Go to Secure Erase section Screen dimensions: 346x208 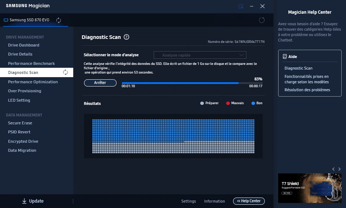[20, 123]
